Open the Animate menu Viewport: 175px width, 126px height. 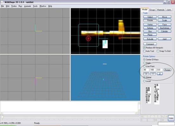click(x=28, y=6)
